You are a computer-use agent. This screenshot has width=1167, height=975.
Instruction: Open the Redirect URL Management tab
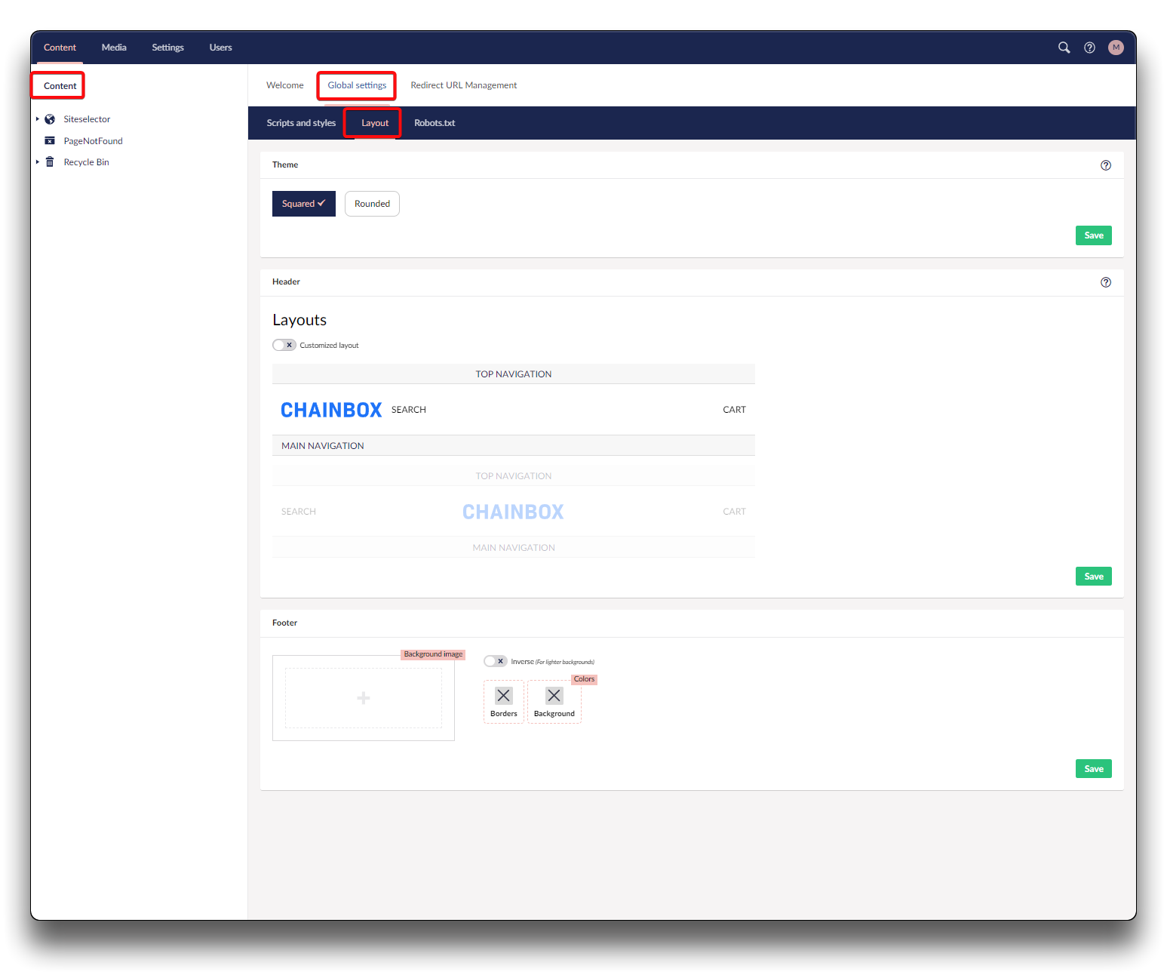point(463,85)
